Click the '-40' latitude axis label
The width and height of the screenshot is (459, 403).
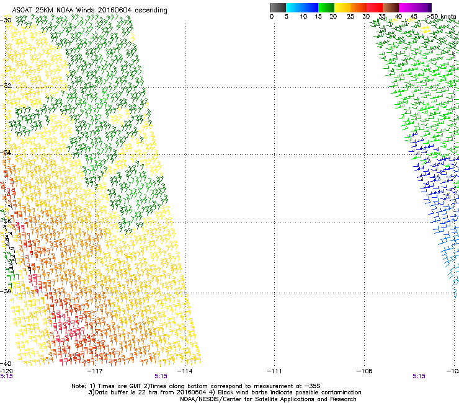[6, 363]
